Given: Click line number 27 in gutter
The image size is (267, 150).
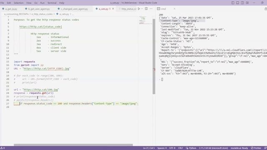Looking at the screenshot, I should (8, 104).
